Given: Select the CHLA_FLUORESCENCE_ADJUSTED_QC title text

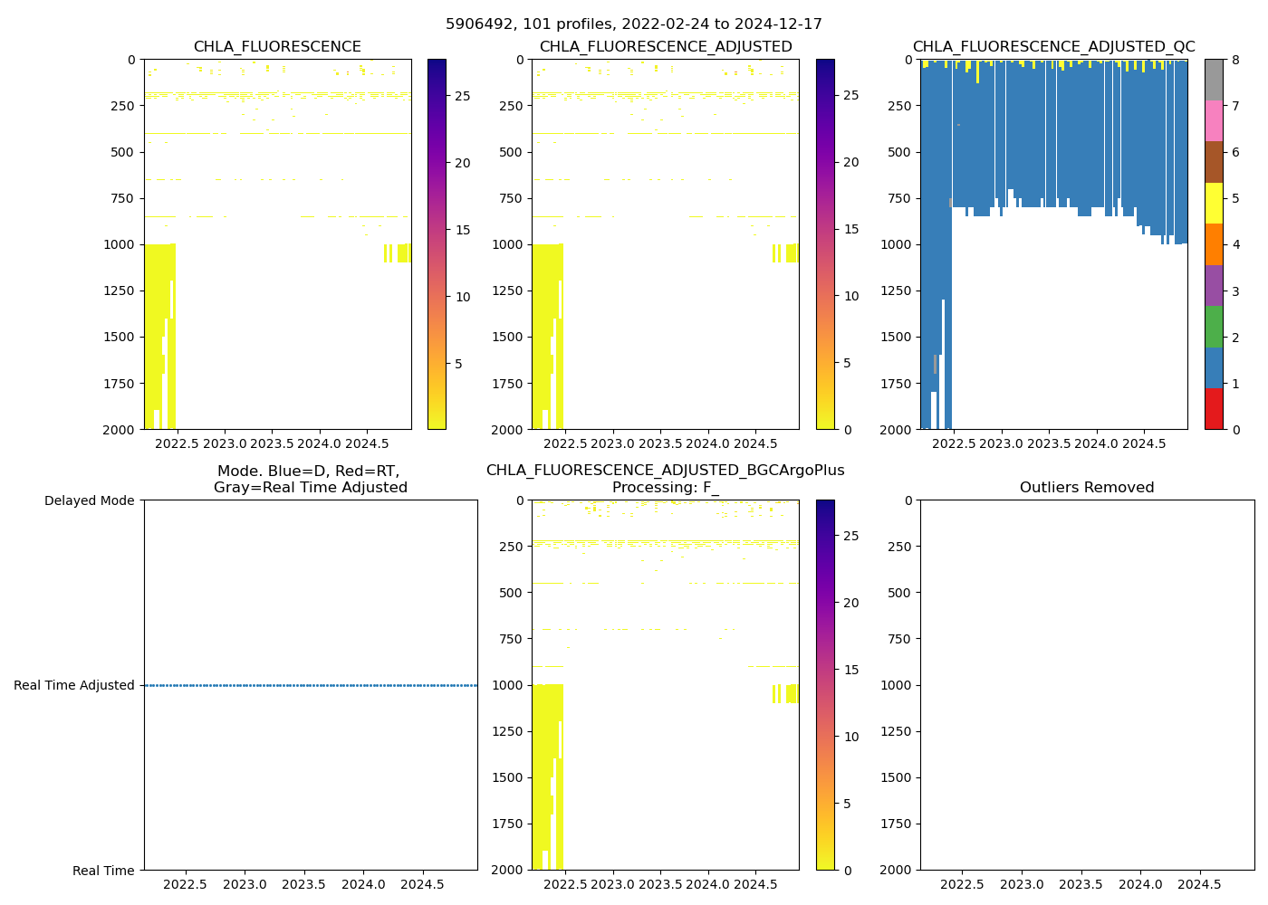Looking at the screenshot, I should pos(1053,47).
